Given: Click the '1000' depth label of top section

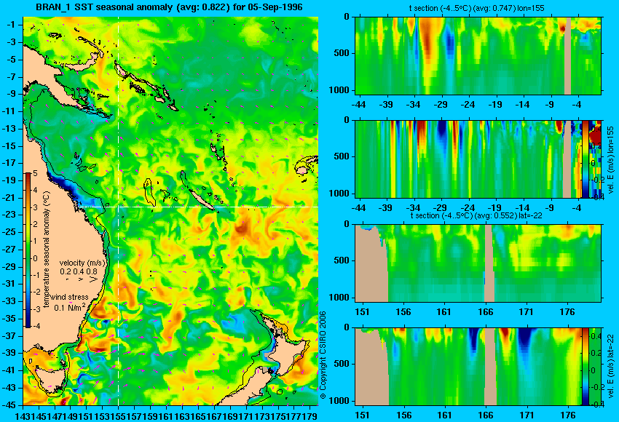Looking at the screenshot, I should [339, 90].
